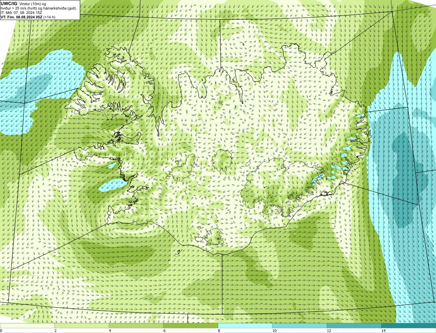Click the 6–8 m/s darker green legend segment
The height and width of the screenshot is (333, 436).
click(x=191, y=326)
